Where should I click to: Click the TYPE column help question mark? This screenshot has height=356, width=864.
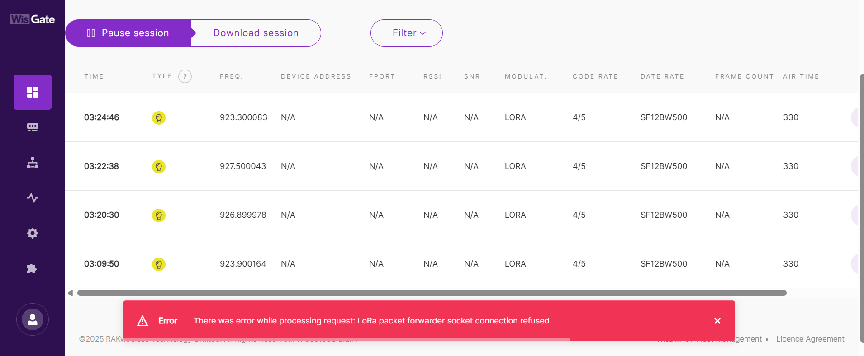point(185,76)
